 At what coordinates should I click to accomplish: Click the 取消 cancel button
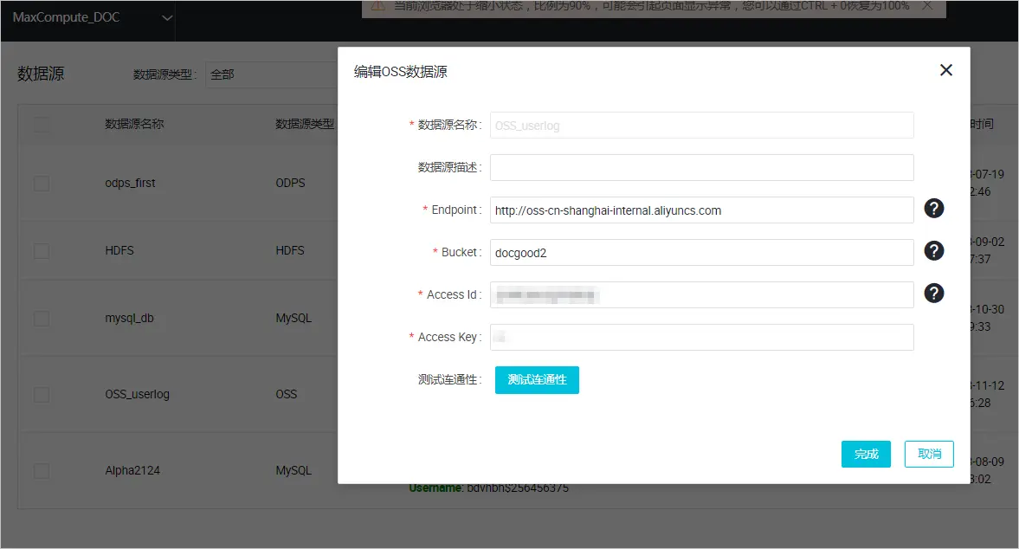[929, 454]
